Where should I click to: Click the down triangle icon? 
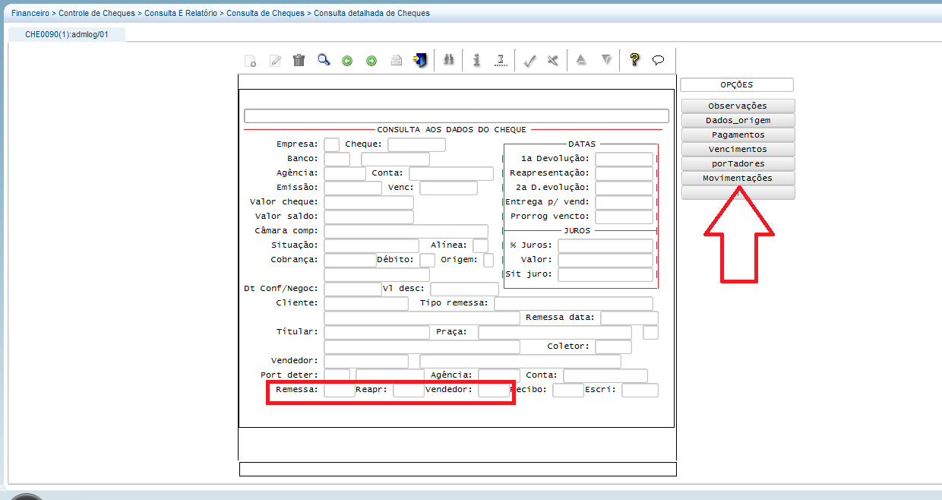click(x=606, y=60)
